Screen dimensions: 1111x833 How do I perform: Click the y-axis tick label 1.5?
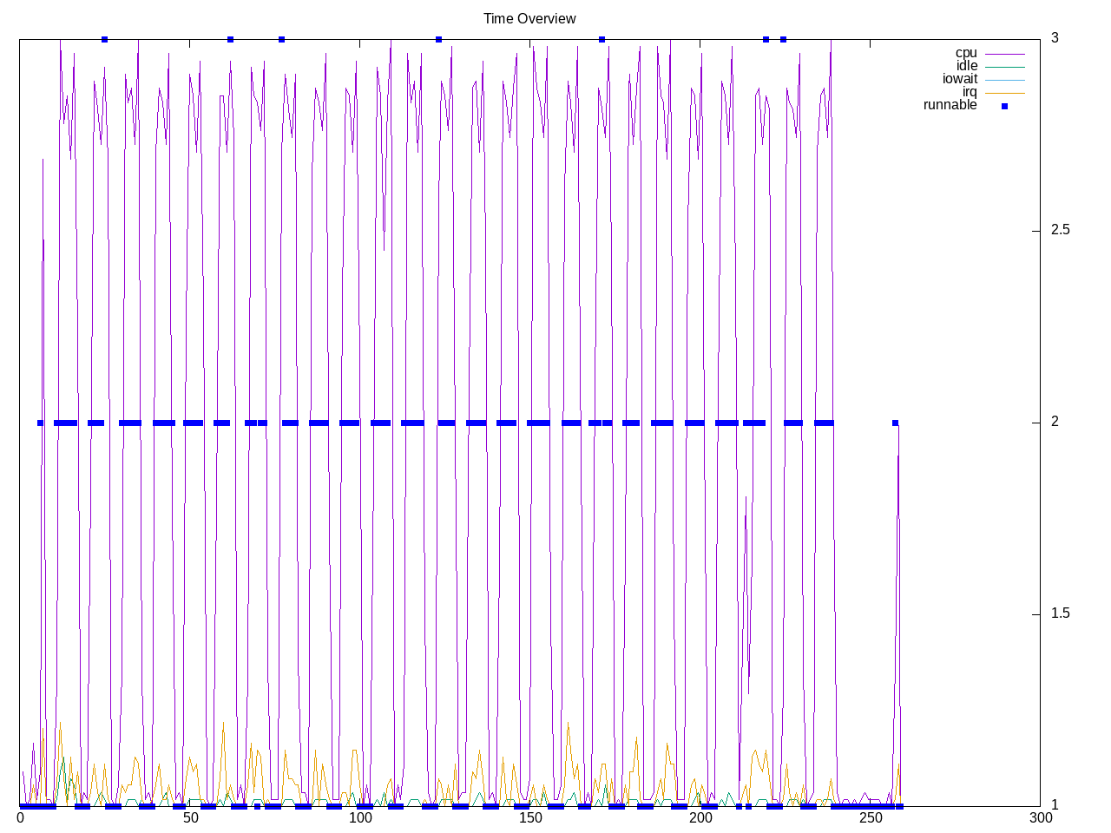pos(1060,613)
